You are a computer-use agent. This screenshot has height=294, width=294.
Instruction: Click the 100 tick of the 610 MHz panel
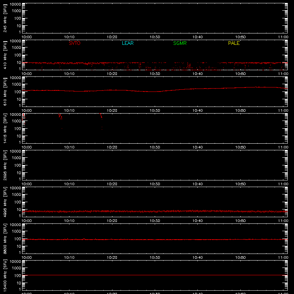click(x=18, y=92)
